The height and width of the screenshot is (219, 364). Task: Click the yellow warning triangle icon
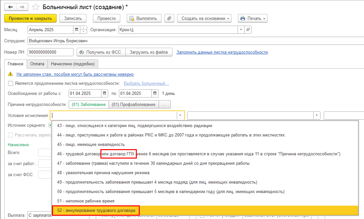point(10,74)
